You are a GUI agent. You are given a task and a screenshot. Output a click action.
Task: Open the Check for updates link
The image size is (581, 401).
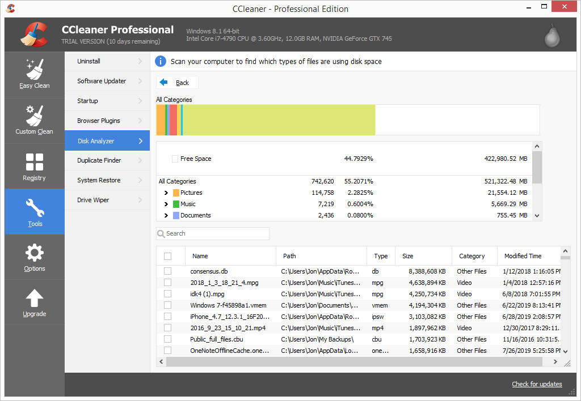[537, 383]
